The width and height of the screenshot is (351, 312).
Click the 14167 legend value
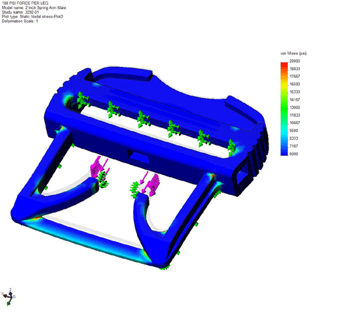tap(294, 99)
